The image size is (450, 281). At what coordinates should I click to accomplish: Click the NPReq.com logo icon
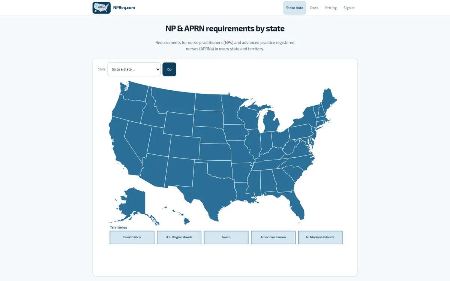(102, 8)
